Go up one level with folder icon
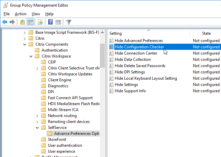The width and height of the screenshot is (221, 157). (x=22, y=22)
